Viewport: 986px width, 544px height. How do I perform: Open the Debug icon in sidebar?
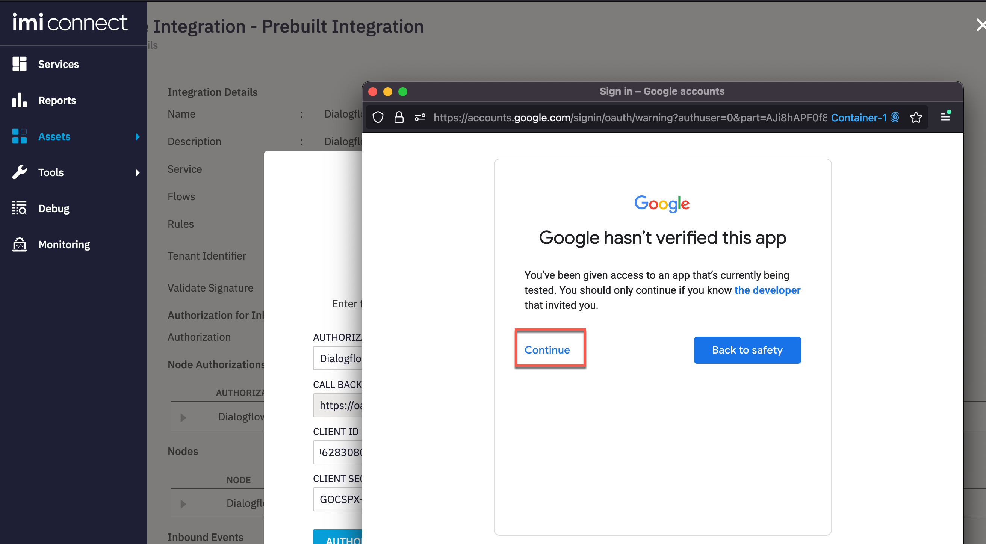click(19, 208)
